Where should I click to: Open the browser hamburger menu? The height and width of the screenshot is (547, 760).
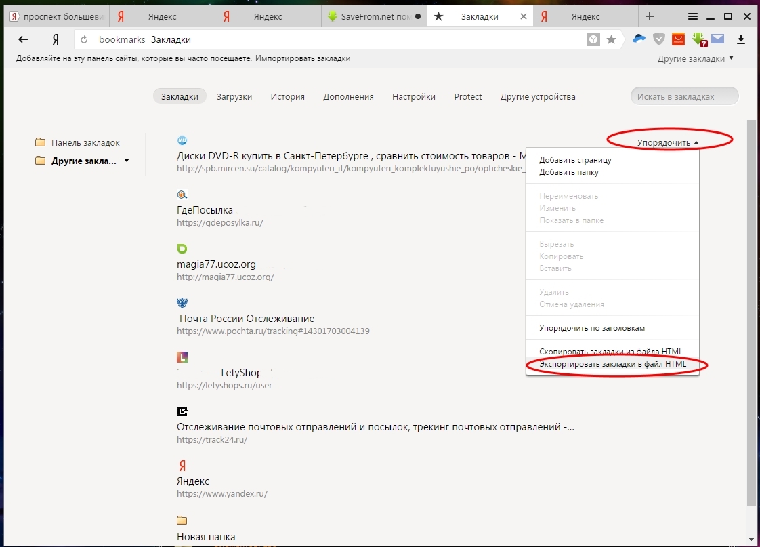coord(693,16)
